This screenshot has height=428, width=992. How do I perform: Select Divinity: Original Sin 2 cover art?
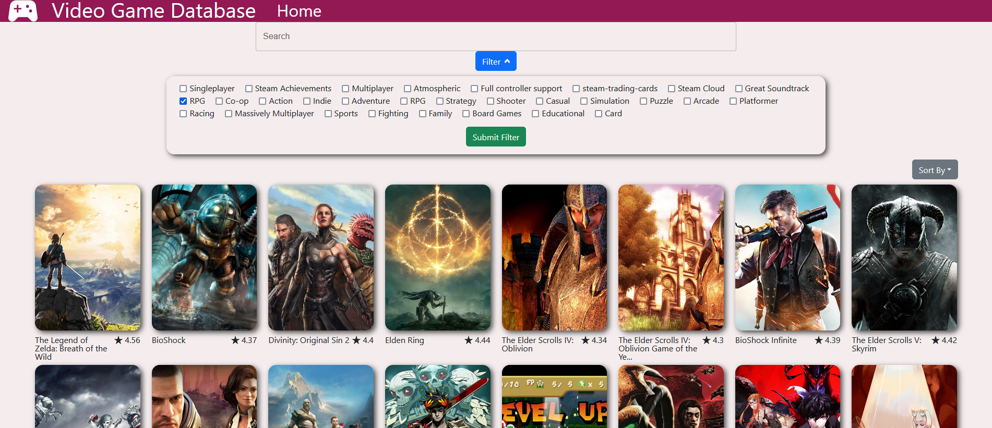click(x=321, y=258)
